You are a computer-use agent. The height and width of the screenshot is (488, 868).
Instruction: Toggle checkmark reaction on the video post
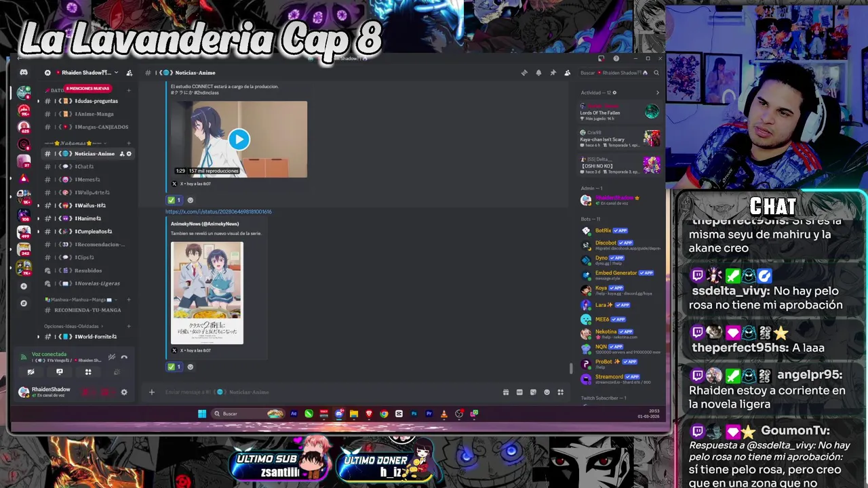[174, 200]
